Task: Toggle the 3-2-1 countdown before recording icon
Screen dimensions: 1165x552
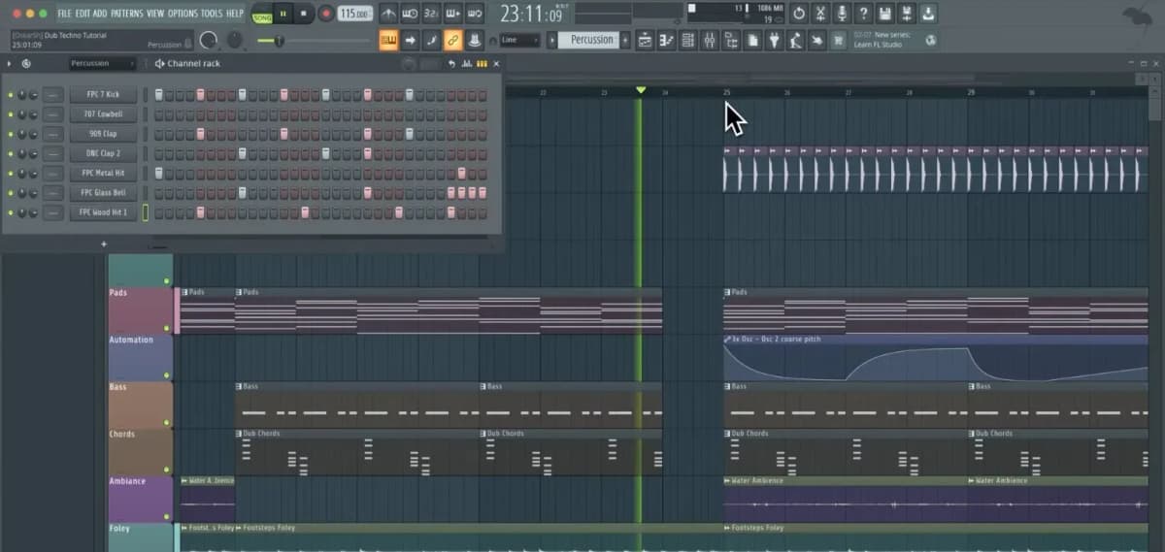Action: pos(431,14)
